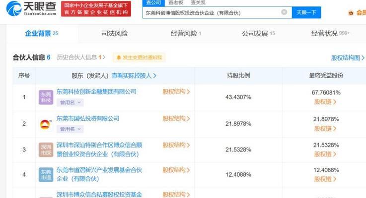Open 深圳市深汕特别合作区博众信合 partnership link

(99, 149)
